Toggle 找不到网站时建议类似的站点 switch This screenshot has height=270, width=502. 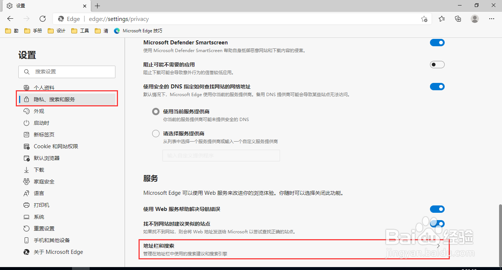(437, 223)
